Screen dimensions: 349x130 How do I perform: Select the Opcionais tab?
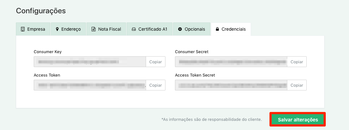[x=192, y=29]
